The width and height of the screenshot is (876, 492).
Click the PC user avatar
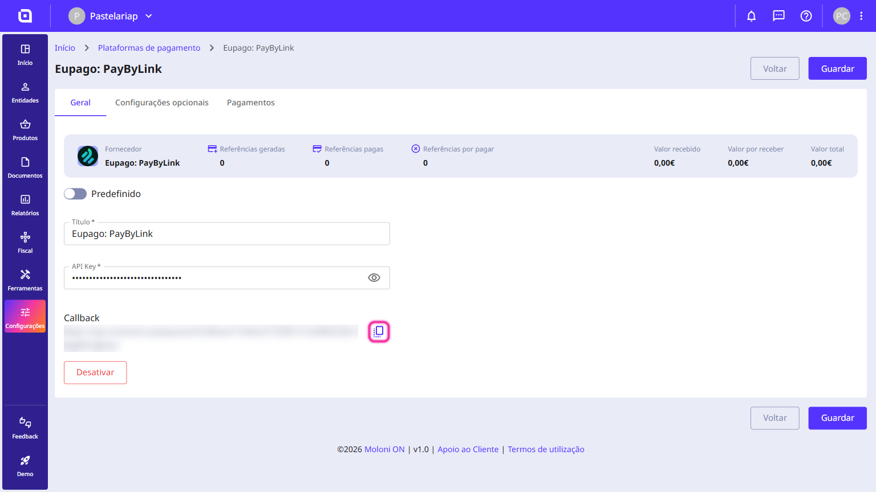(842, 16)
